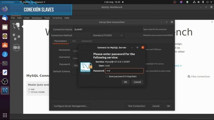
Task: Close the MySQL Workbench main window
Action: [211, 7]
